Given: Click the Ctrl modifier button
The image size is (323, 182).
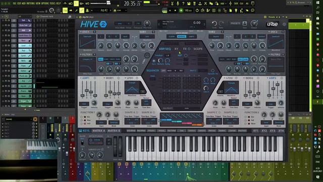Looking at the screenshot, I should click(241, 4).
